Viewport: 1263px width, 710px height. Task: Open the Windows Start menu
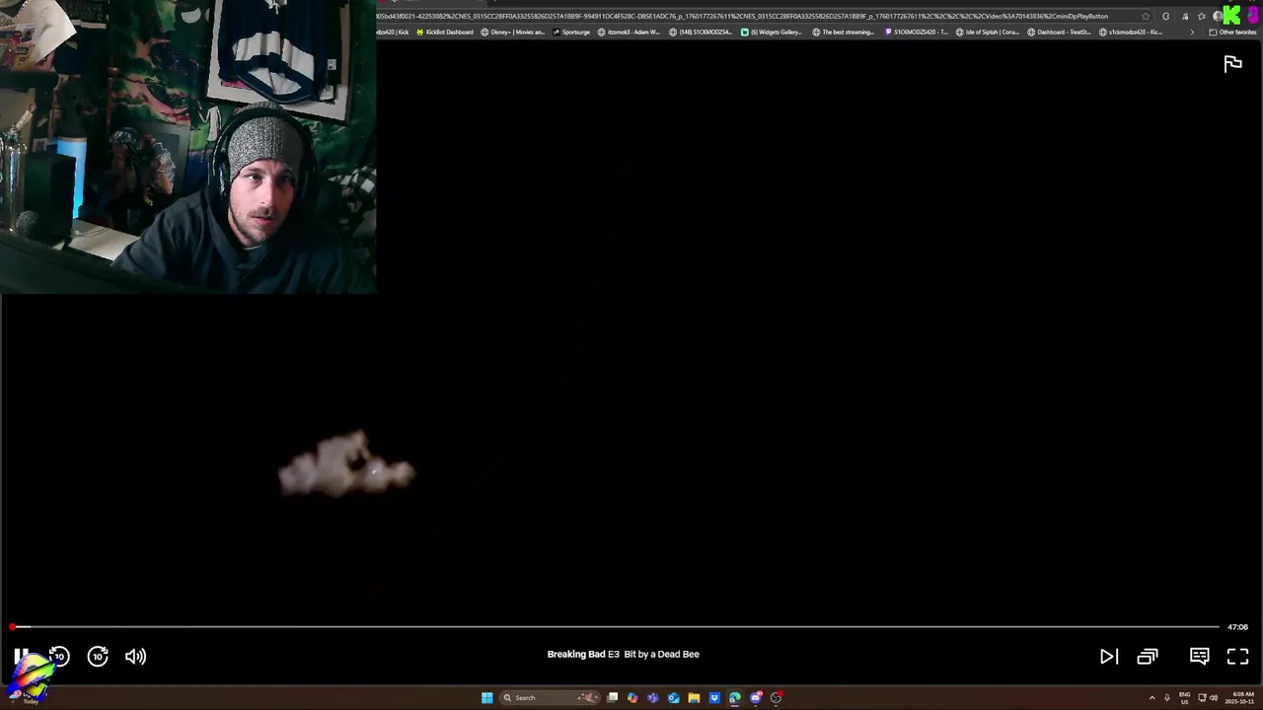tap(486, 697)
